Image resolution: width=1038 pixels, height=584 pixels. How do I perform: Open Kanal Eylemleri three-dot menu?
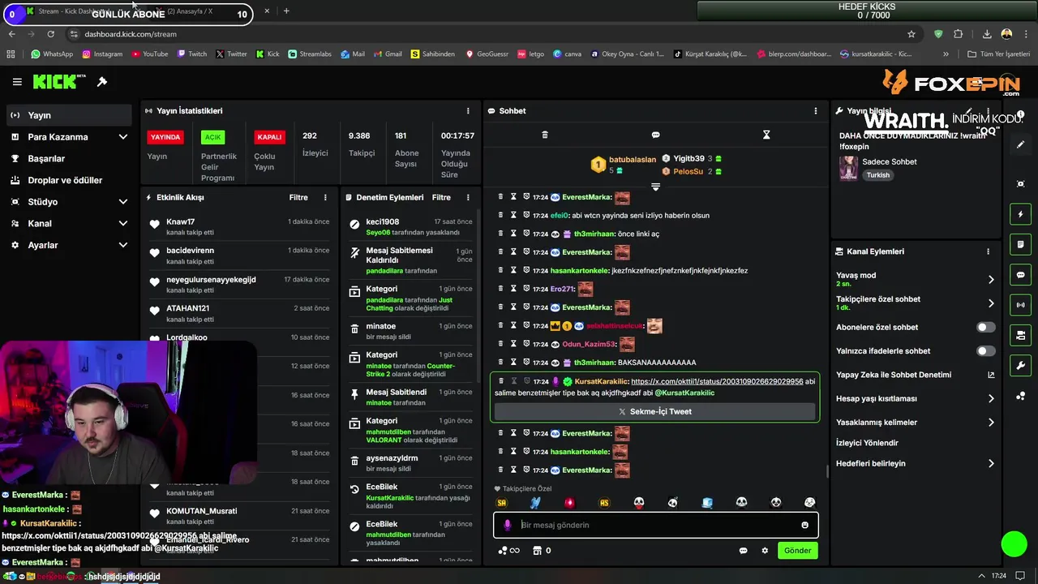[x=988, y=251]
